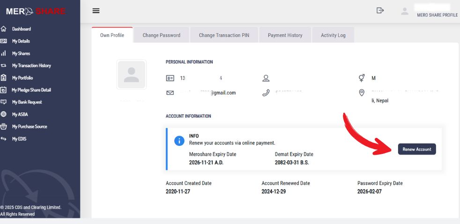The width and height of the screenshot is (460, 224).
Task: Click gender value M
Action: [x=373, y=78]
